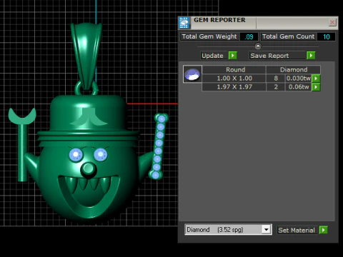Collapse panel with round arrow toggle
343x257 pixels.
coord(258,46)
